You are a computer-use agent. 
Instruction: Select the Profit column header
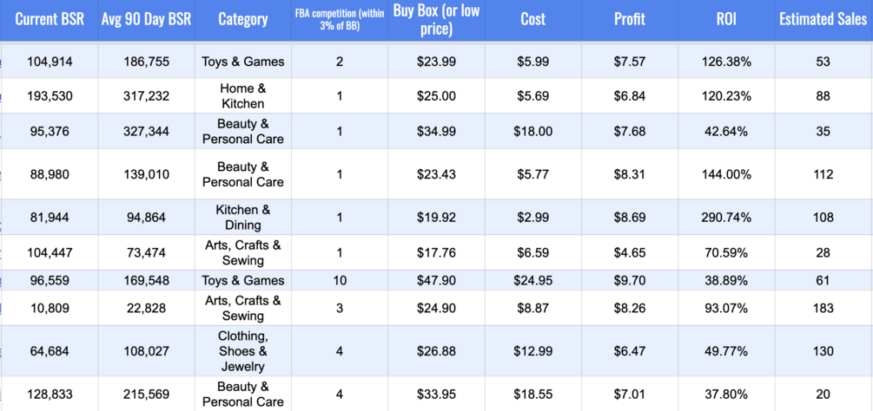click(x=629, y=19)
